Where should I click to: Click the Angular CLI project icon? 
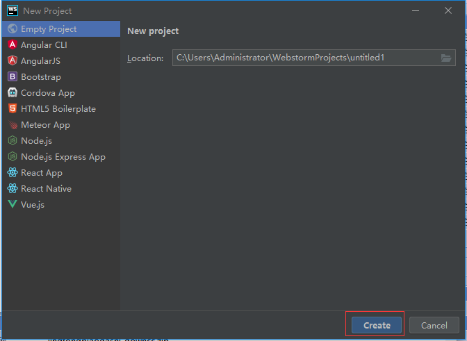[x=13, y=45]
